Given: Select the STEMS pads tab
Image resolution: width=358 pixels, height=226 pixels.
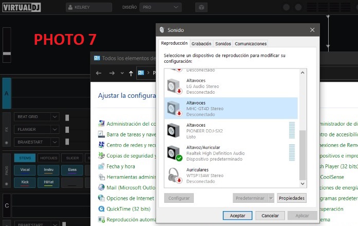Looking at the screenshot, I should click(x=25, y=158).
